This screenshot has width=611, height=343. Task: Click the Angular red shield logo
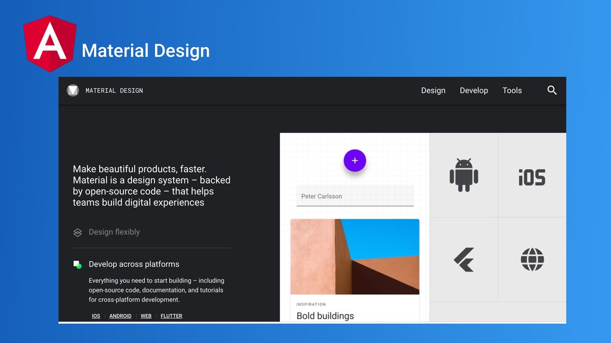pos(50,43)
